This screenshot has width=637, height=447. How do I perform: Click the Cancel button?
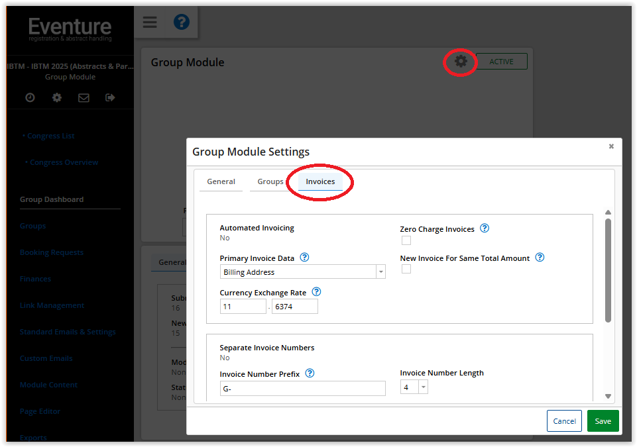[x=564, y=421]
